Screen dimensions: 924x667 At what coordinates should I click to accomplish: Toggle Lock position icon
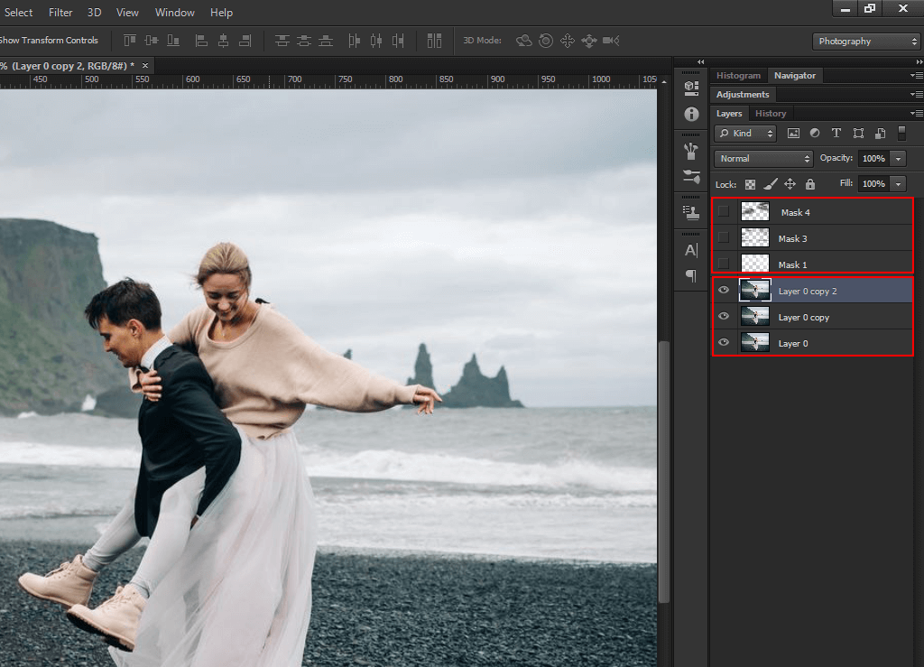click(x=790, y=184)
